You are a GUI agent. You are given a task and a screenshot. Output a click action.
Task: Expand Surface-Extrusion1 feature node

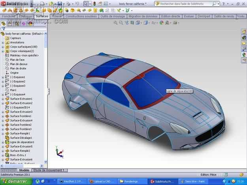(x=3, y=99)
